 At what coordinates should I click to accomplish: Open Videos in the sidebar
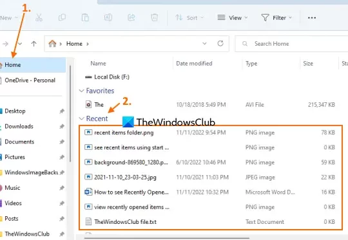13,203
